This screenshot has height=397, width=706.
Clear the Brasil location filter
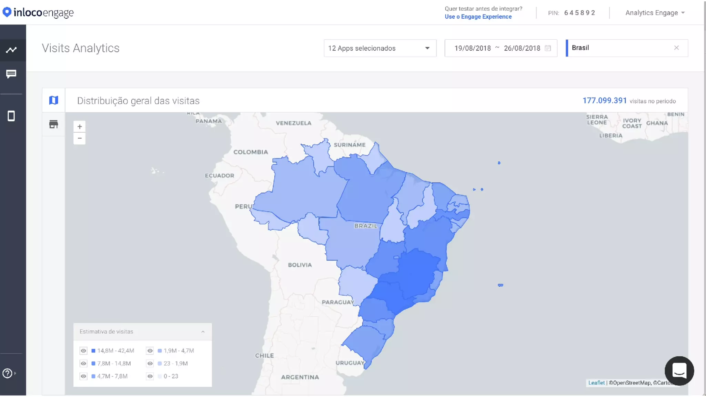(676, 48)
